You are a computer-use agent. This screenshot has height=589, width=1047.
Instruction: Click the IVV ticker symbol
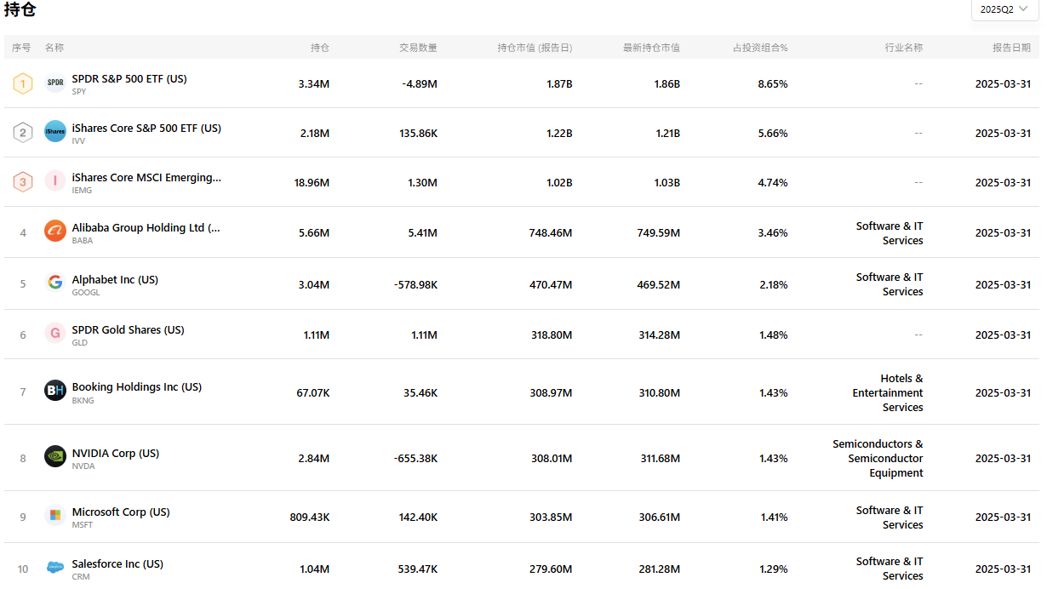[78, 141]
